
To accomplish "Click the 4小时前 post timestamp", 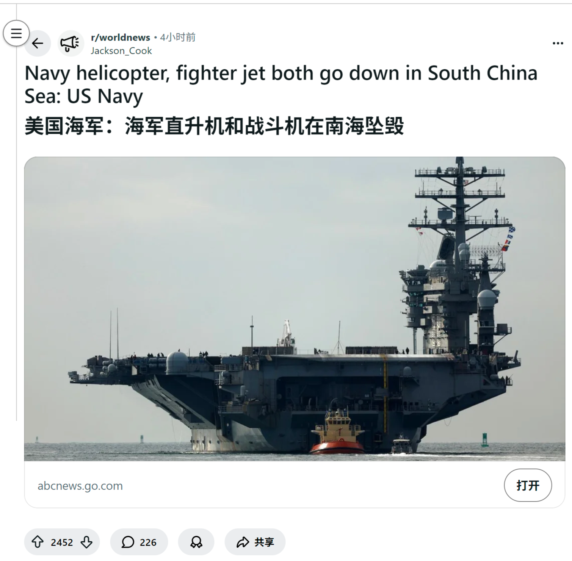I will click(x=178, y=38).
